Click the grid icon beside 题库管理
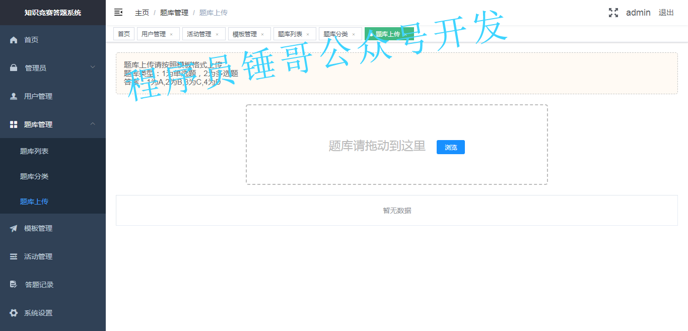This screenshot has height=331, width=688. (x=14, y=124)
